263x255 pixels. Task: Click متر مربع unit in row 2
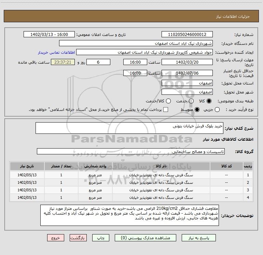[95, 182]
